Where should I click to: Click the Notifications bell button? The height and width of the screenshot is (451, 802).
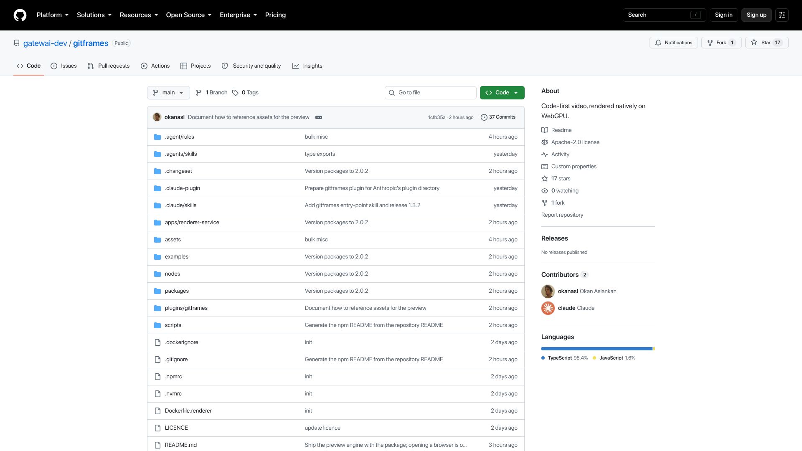click(x=673, y=43)
